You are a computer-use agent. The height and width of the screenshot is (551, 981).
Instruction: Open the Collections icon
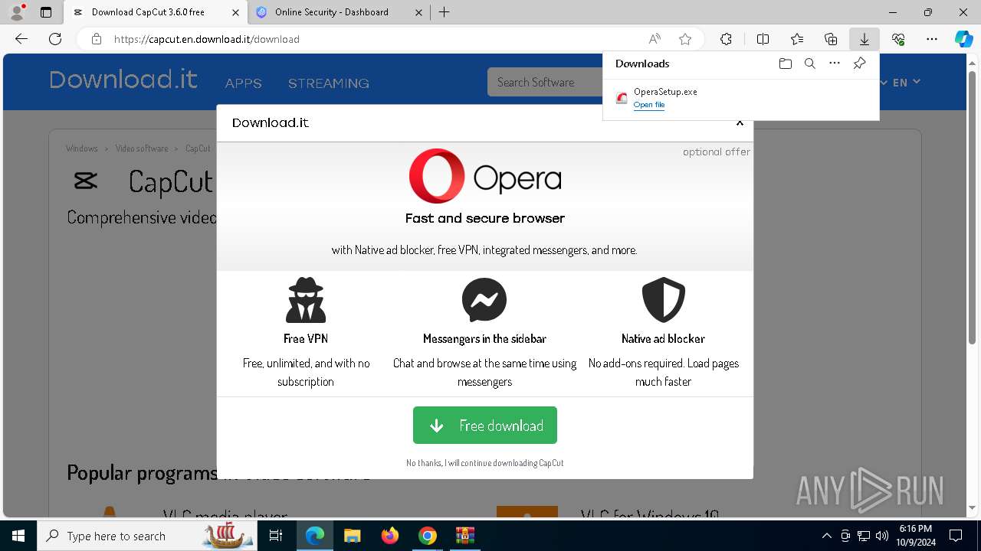(831, 39)
